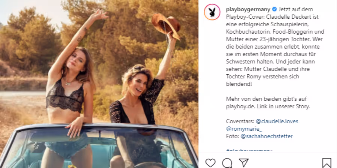Image resolution: width=337 pixels, height=168 pixels.
Task: Like the post with the heart icon
Action: [x=210, y=163]
